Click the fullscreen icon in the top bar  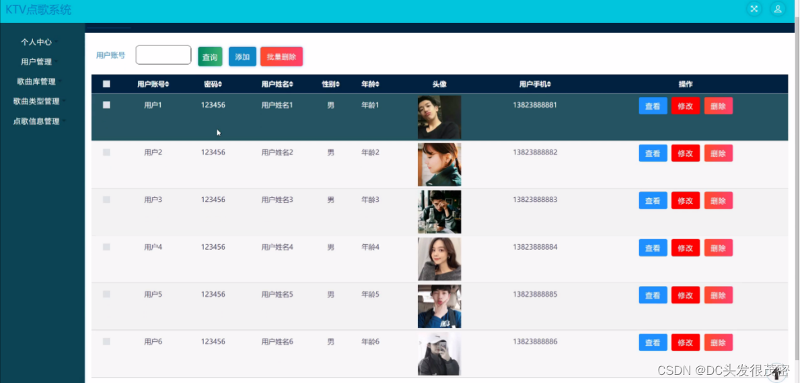[x=754, y=9]
